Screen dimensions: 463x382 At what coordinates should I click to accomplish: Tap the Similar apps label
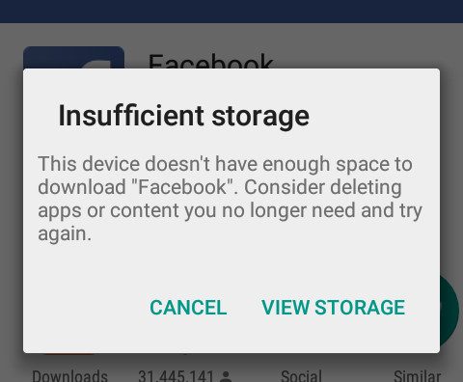(x=417, y=375)
